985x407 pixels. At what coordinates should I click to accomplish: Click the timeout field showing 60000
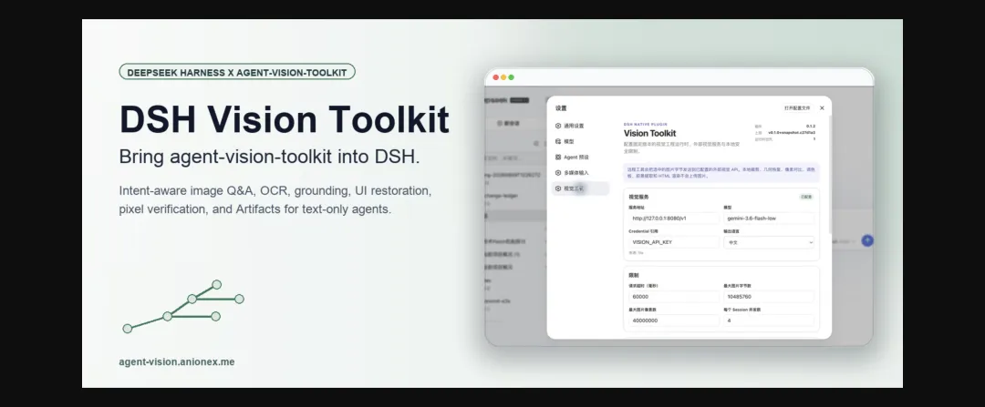point(673,297)
